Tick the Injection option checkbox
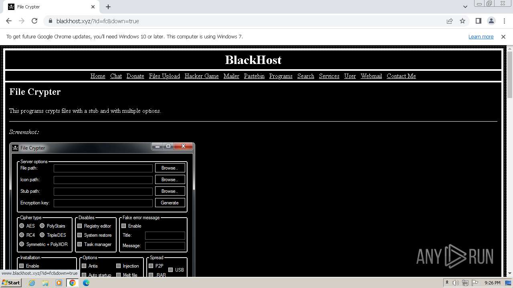 tap(119, 266)
